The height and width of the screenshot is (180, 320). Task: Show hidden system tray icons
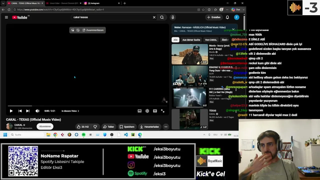tap(204, 135)
